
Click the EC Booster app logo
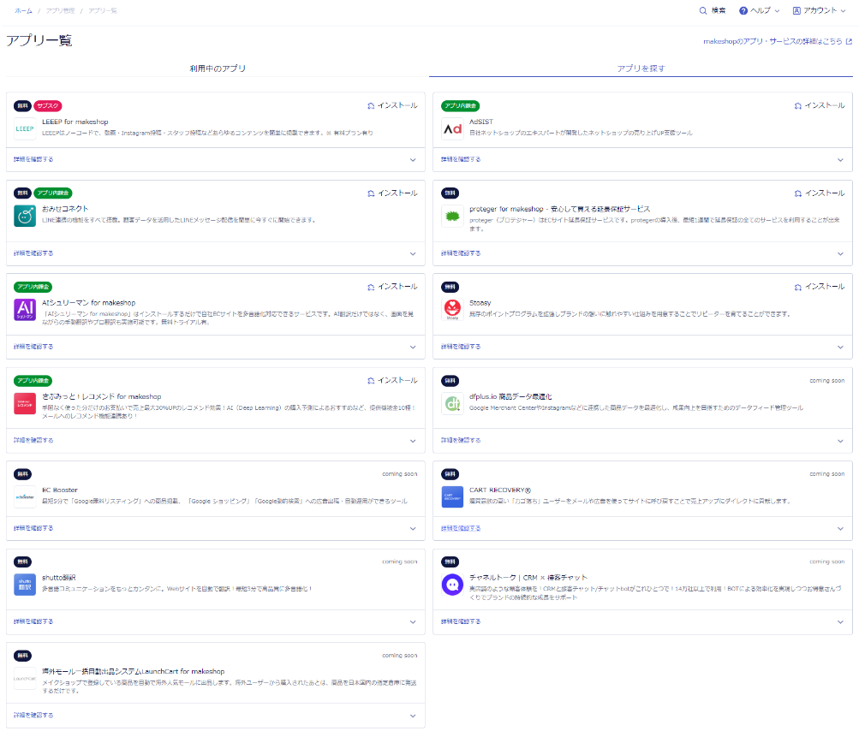(25, 496)
